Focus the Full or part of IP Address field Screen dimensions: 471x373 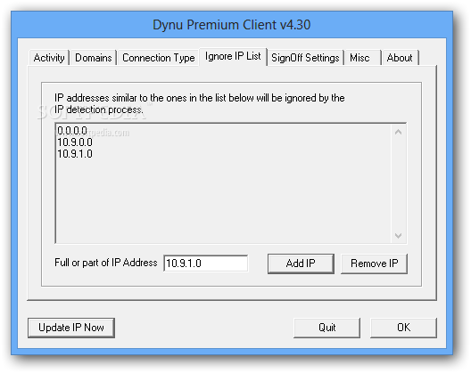click(206, 264)
